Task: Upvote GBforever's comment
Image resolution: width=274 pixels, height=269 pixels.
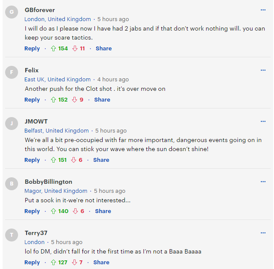Action: click(x=54, y=49)
